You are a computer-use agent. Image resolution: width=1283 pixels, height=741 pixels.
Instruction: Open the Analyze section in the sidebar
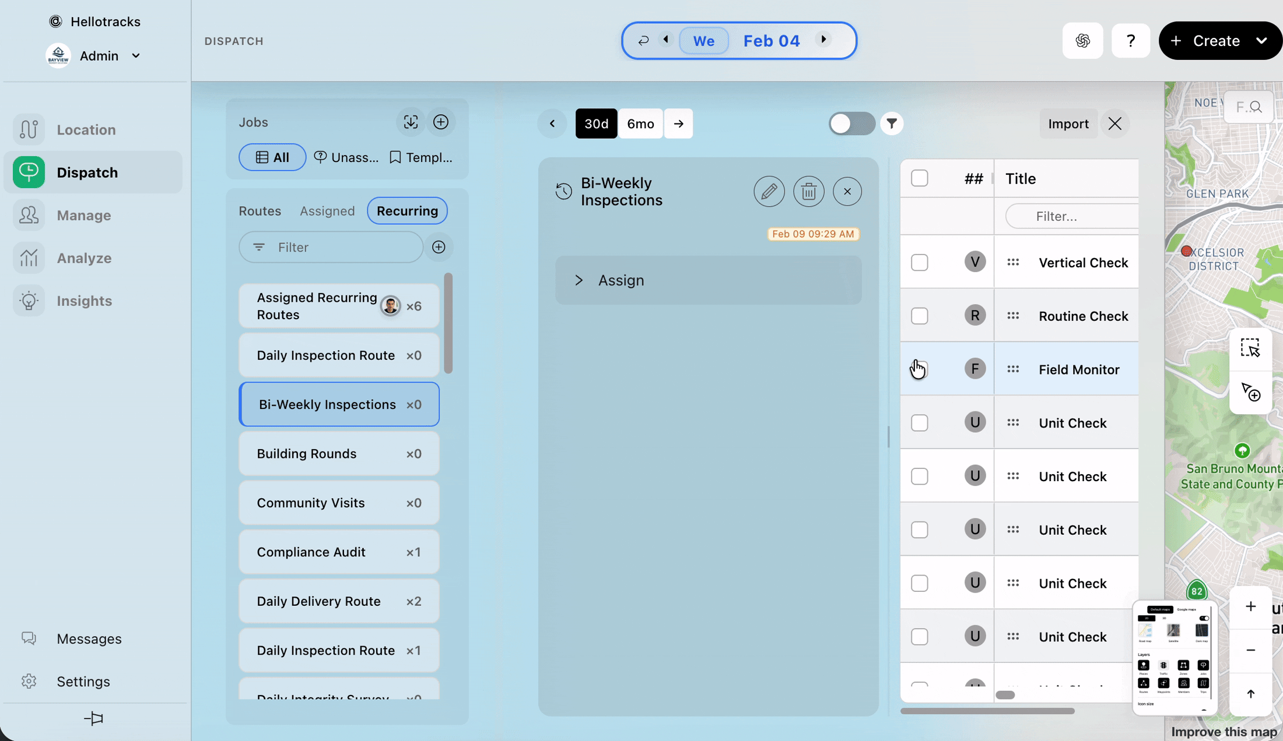click(x=84, y=258)
